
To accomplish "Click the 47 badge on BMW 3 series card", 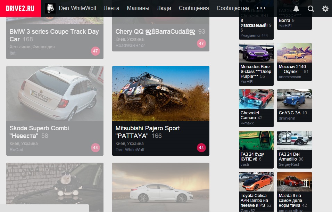I will (x=96, y=51).
